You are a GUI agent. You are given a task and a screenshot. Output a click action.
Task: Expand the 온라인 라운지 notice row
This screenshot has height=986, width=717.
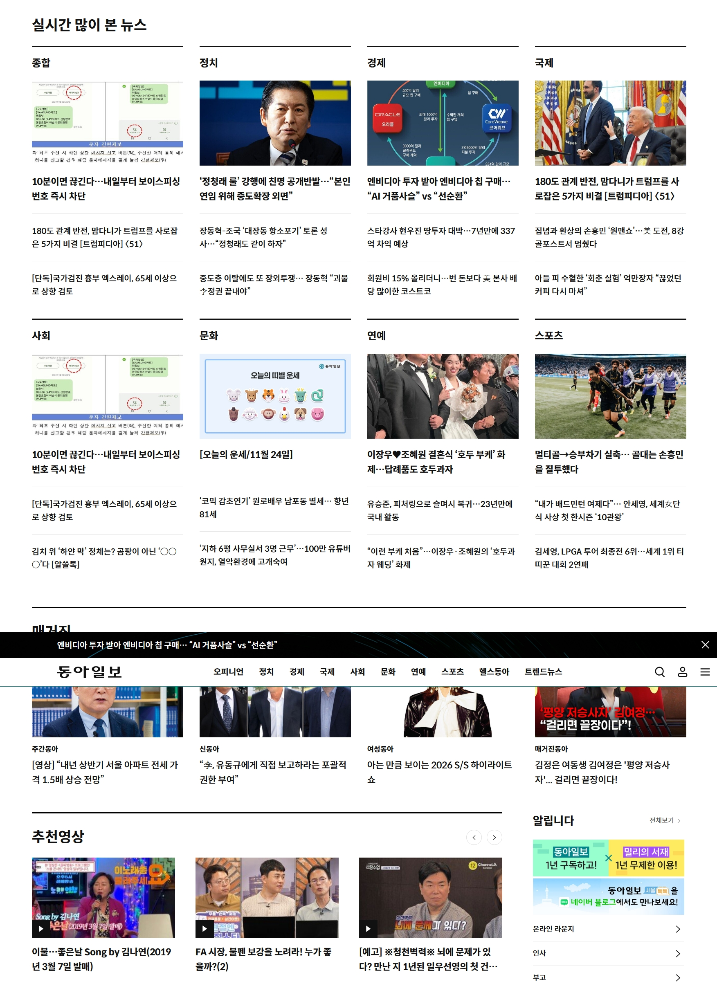pyautogui.click(x=608, y=929)
